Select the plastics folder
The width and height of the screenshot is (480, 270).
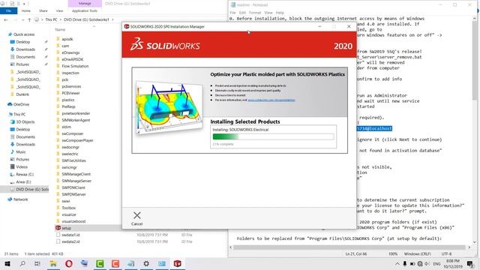tap(68, 100)
